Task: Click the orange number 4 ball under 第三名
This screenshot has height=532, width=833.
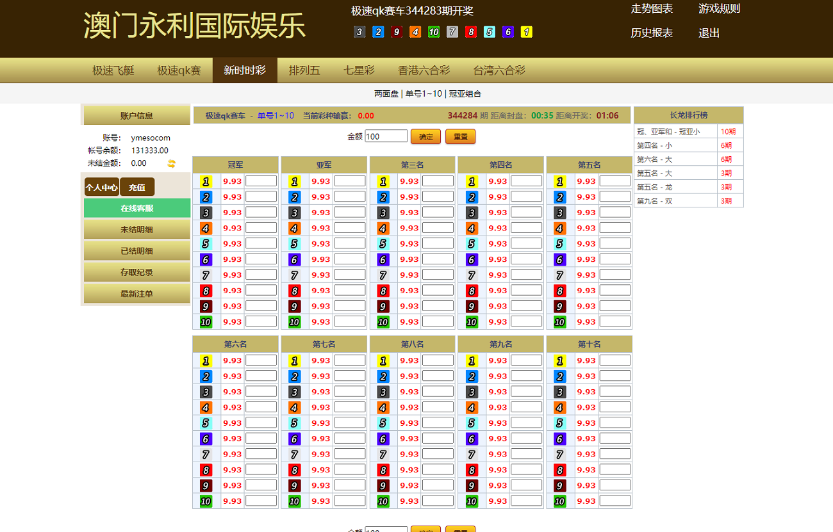Action: coord(383,229)
